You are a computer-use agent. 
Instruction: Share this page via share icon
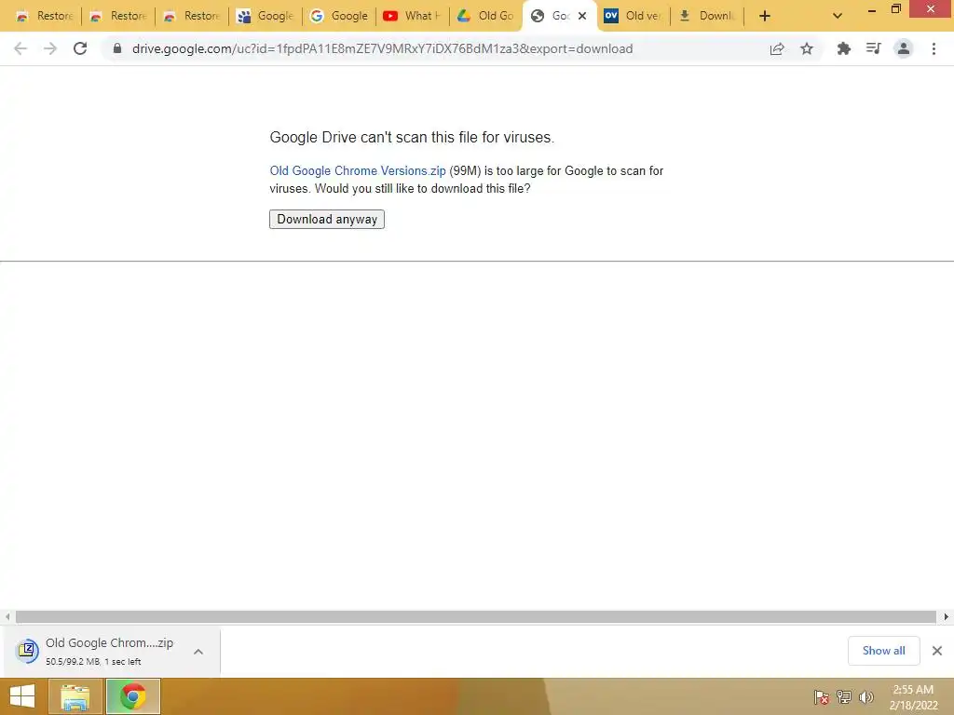(x=777, y=48)
